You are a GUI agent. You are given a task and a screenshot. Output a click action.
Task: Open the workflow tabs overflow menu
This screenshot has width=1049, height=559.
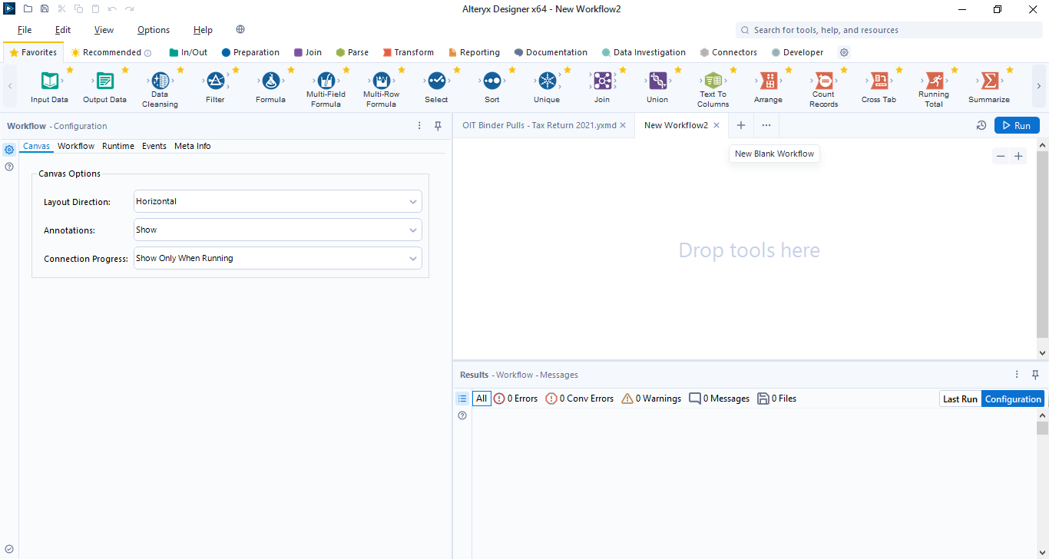coord(766,125)
